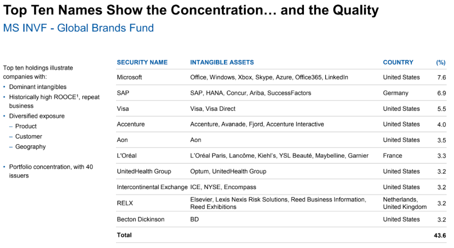Select the SAP row security name
Image resolution: width=454 pixels, height=248 pixels.
point(123,93)
